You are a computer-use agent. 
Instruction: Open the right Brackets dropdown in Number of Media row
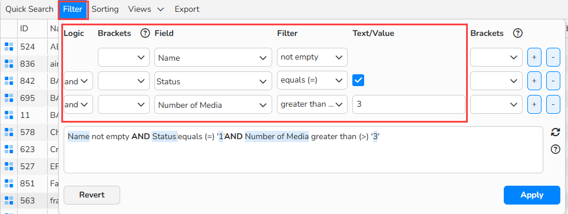pyautogui.click(x=496, y=104)
